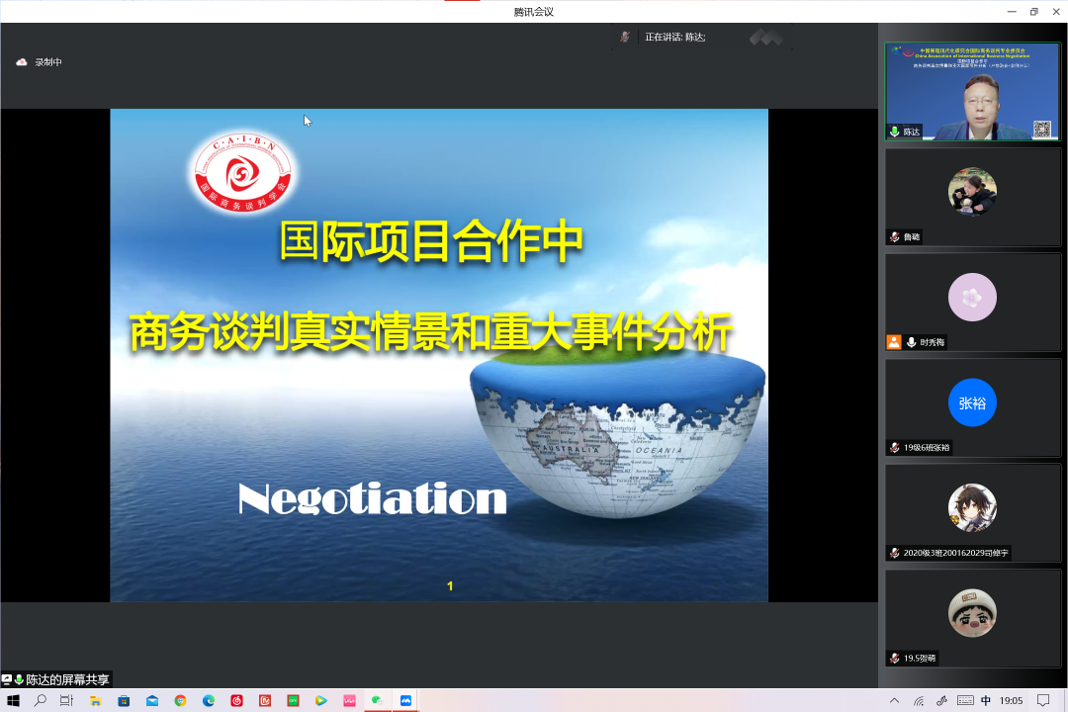This screenshot has height=712, width=1068.
Task: Click the Microsoft Store taskbar icon
Action: click(x=124, y=701)
